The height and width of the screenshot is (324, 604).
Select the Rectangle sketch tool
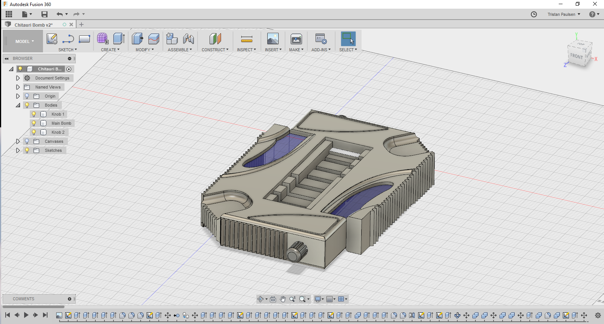(x=84, y=39)
